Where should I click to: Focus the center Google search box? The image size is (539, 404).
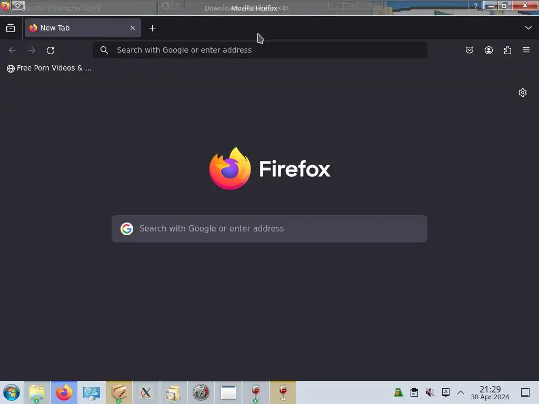point(269,229)
